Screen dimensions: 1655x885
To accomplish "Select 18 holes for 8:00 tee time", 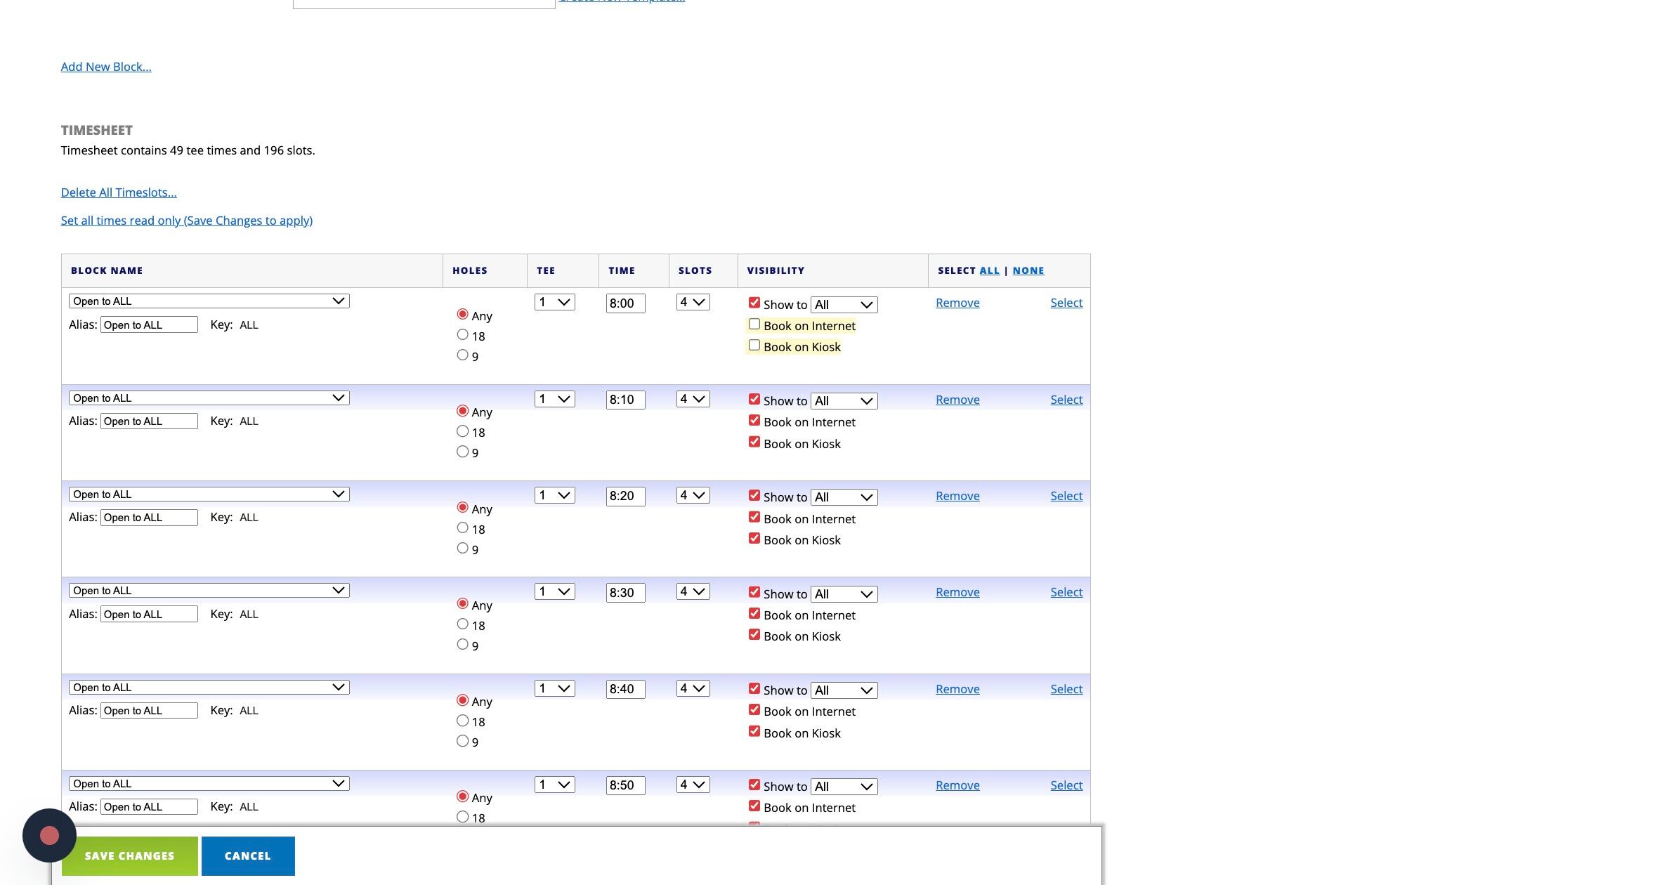I will point(462,335).
